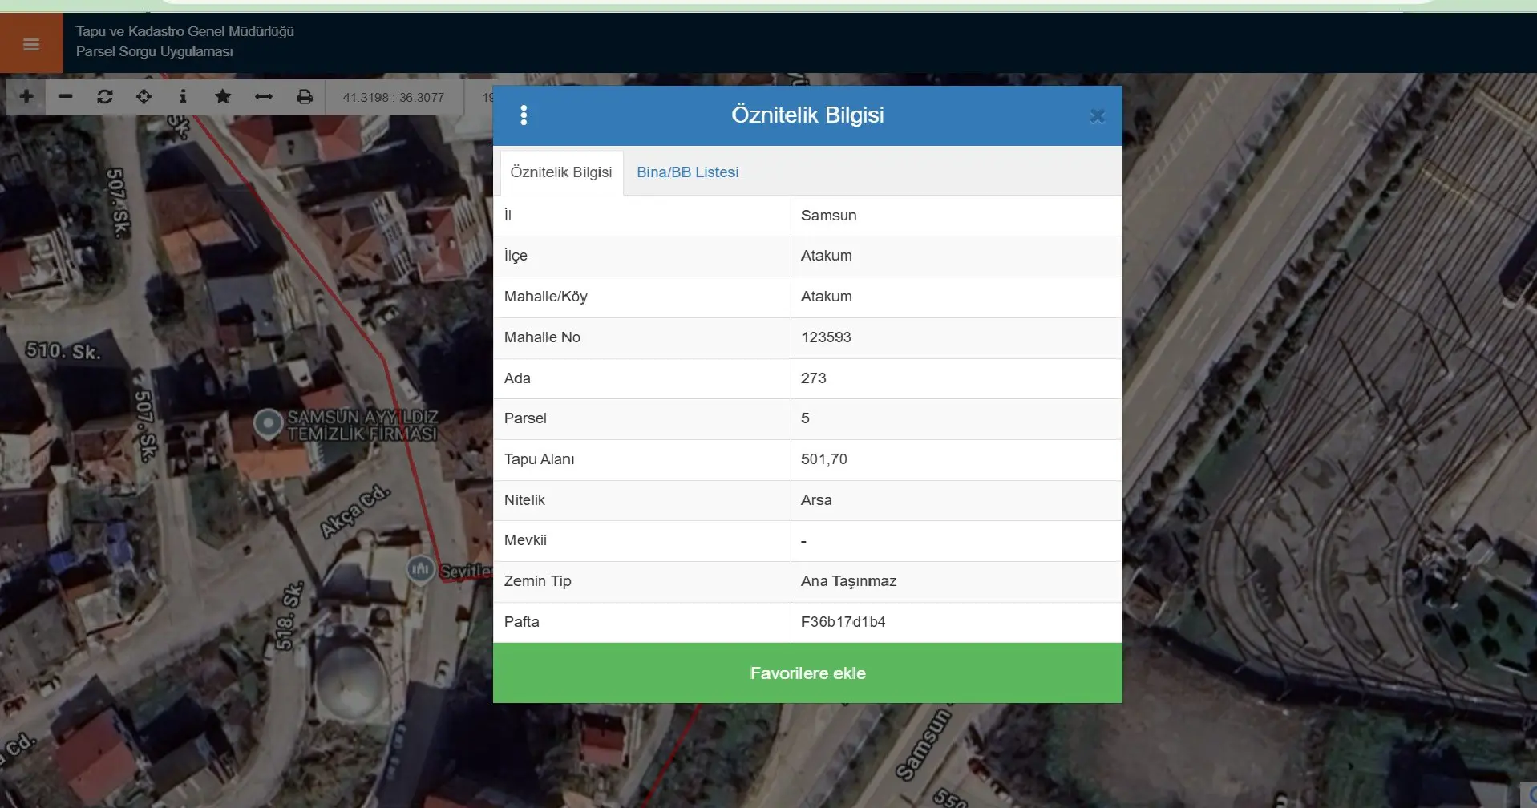The image size is (1537, 808).
Task: Close the Öznitelik Bilgisi dialog
Action: 1098,116
